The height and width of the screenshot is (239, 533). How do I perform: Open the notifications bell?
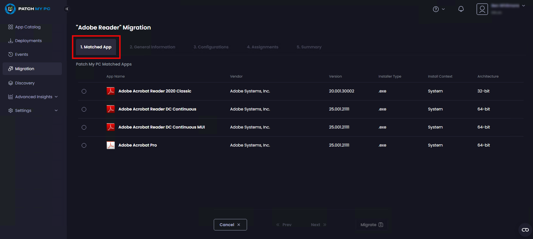coord(461,9)
